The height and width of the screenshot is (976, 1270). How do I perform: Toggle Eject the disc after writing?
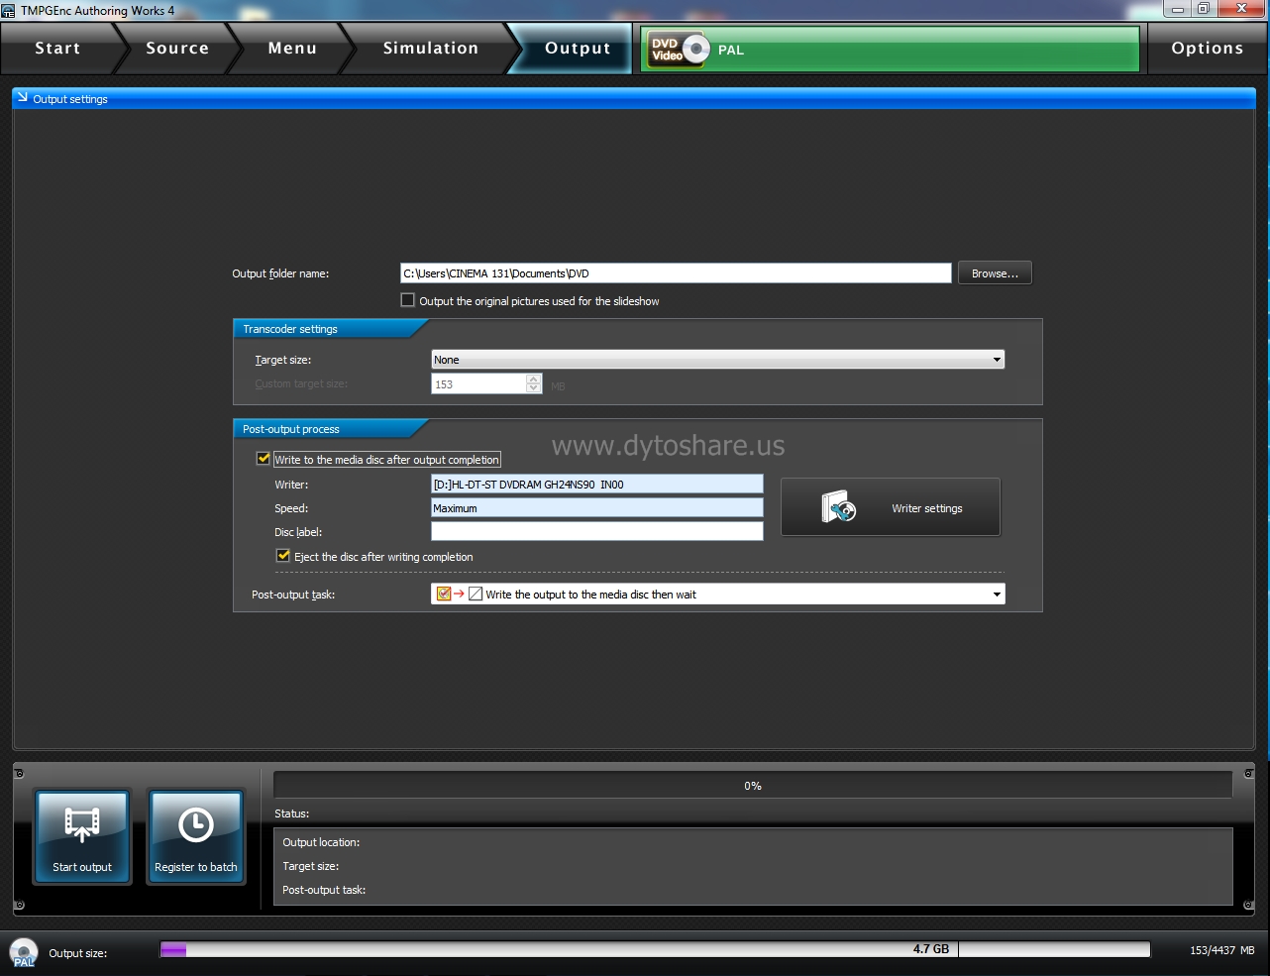[x=283, y=556]
